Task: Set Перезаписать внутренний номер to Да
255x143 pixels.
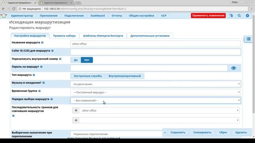Action: point(76,60)
